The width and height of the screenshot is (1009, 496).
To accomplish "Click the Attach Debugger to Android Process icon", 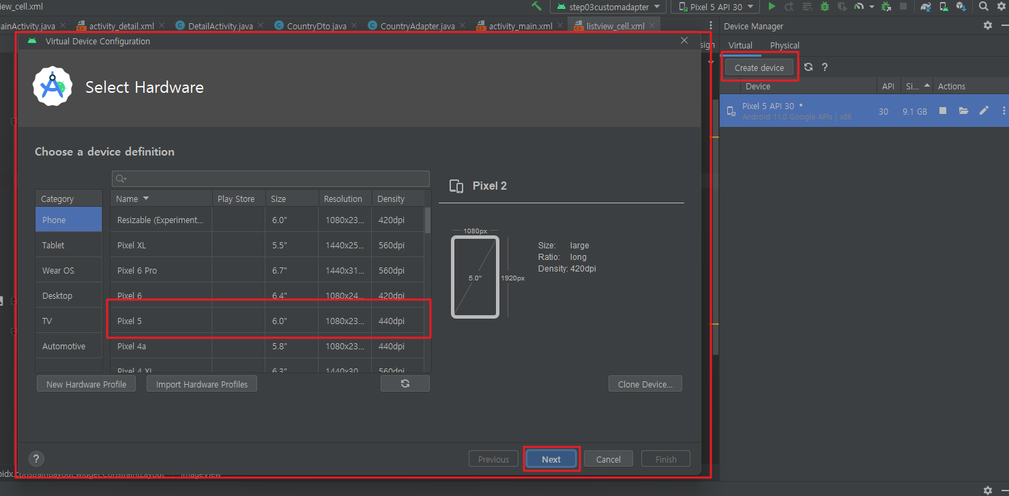I will coord(886,6).
